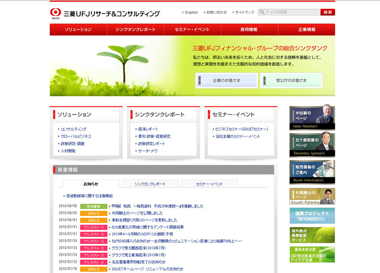This screenshot has height=273, width=380.
Task: Click the red 検索 search button
Action: pos(328,12)
